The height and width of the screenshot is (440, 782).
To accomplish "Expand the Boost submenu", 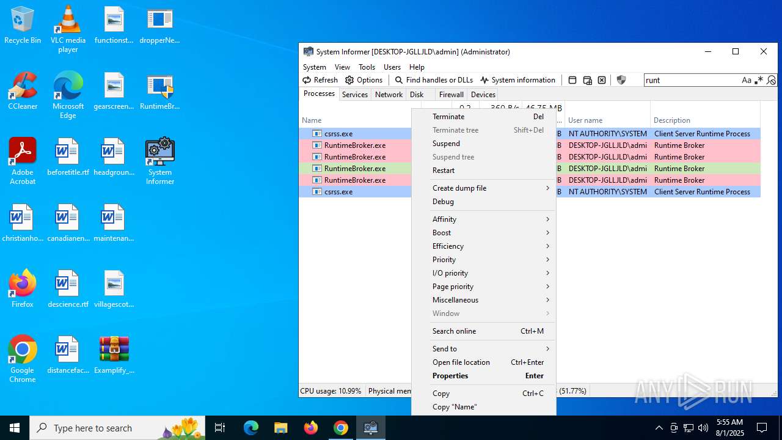I will 484,233.
